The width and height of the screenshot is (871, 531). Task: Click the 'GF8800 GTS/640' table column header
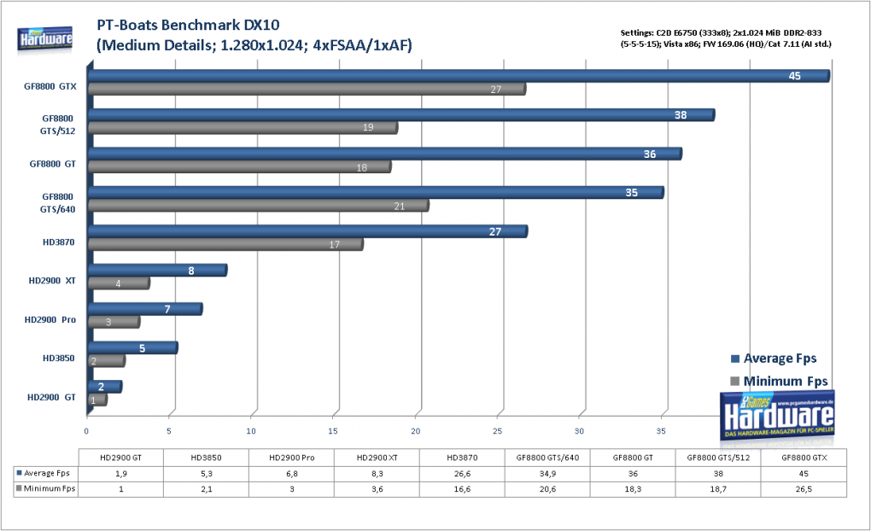[x=547, y=458]
